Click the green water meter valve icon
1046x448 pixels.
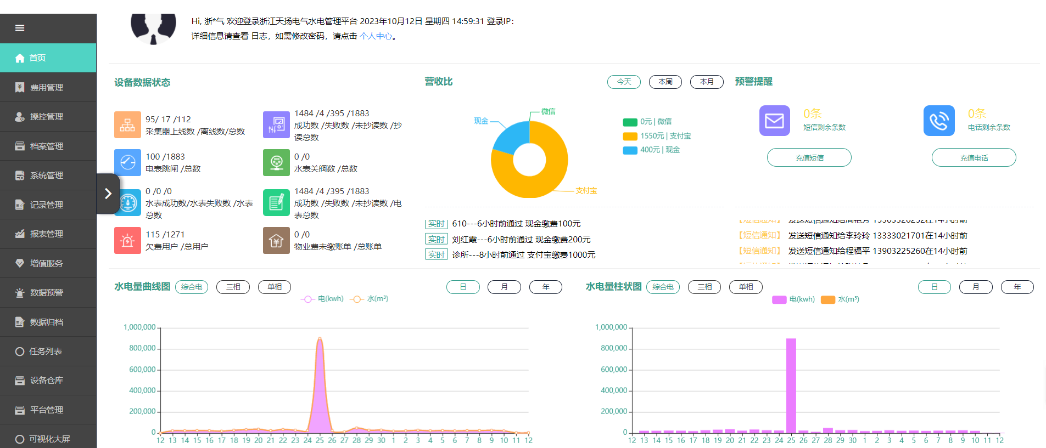coord(276,162)
